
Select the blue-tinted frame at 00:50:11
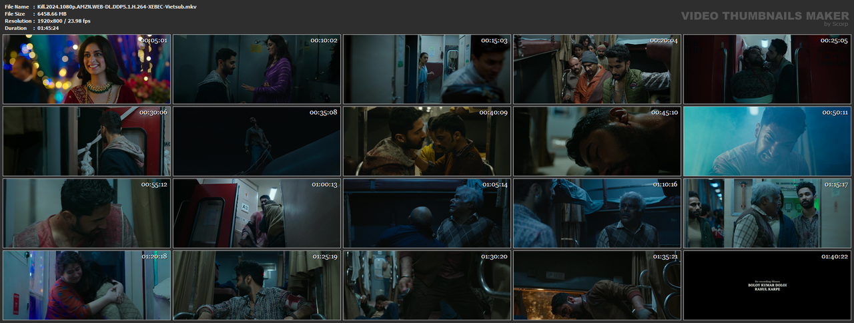pos(767,141)
